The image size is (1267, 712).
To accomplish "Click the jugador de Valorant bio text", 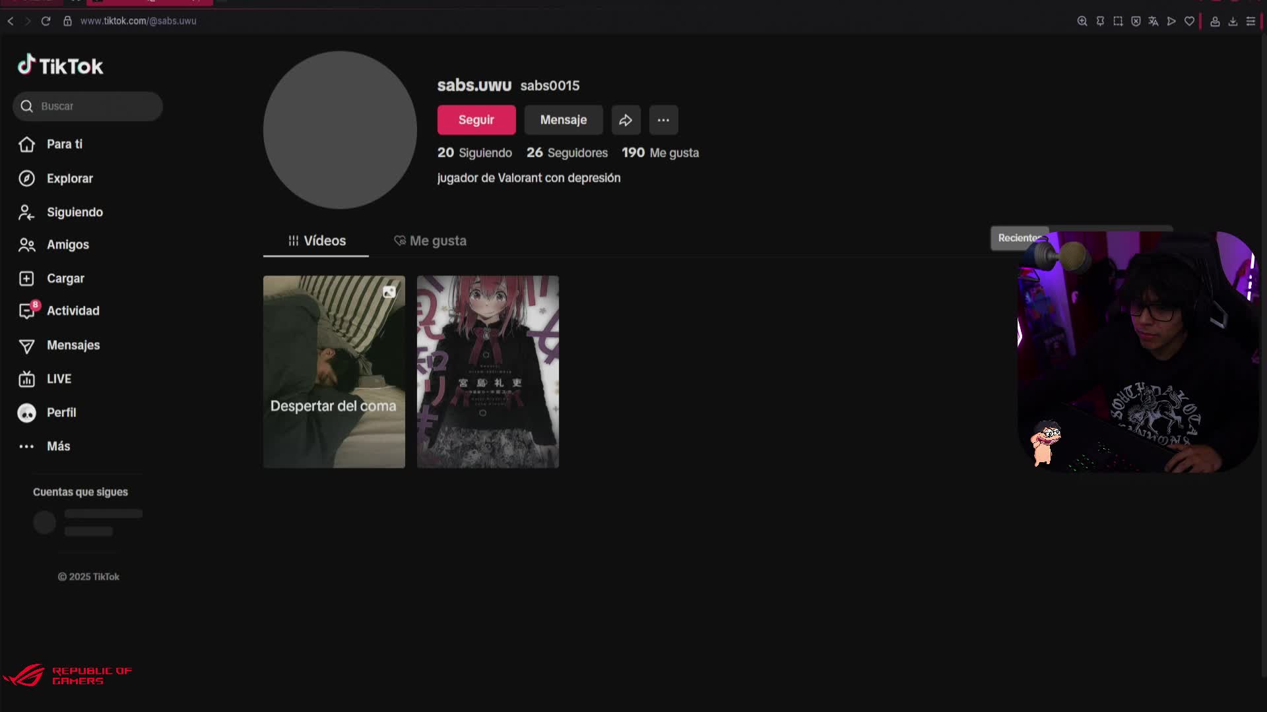I will coord(529,178).
